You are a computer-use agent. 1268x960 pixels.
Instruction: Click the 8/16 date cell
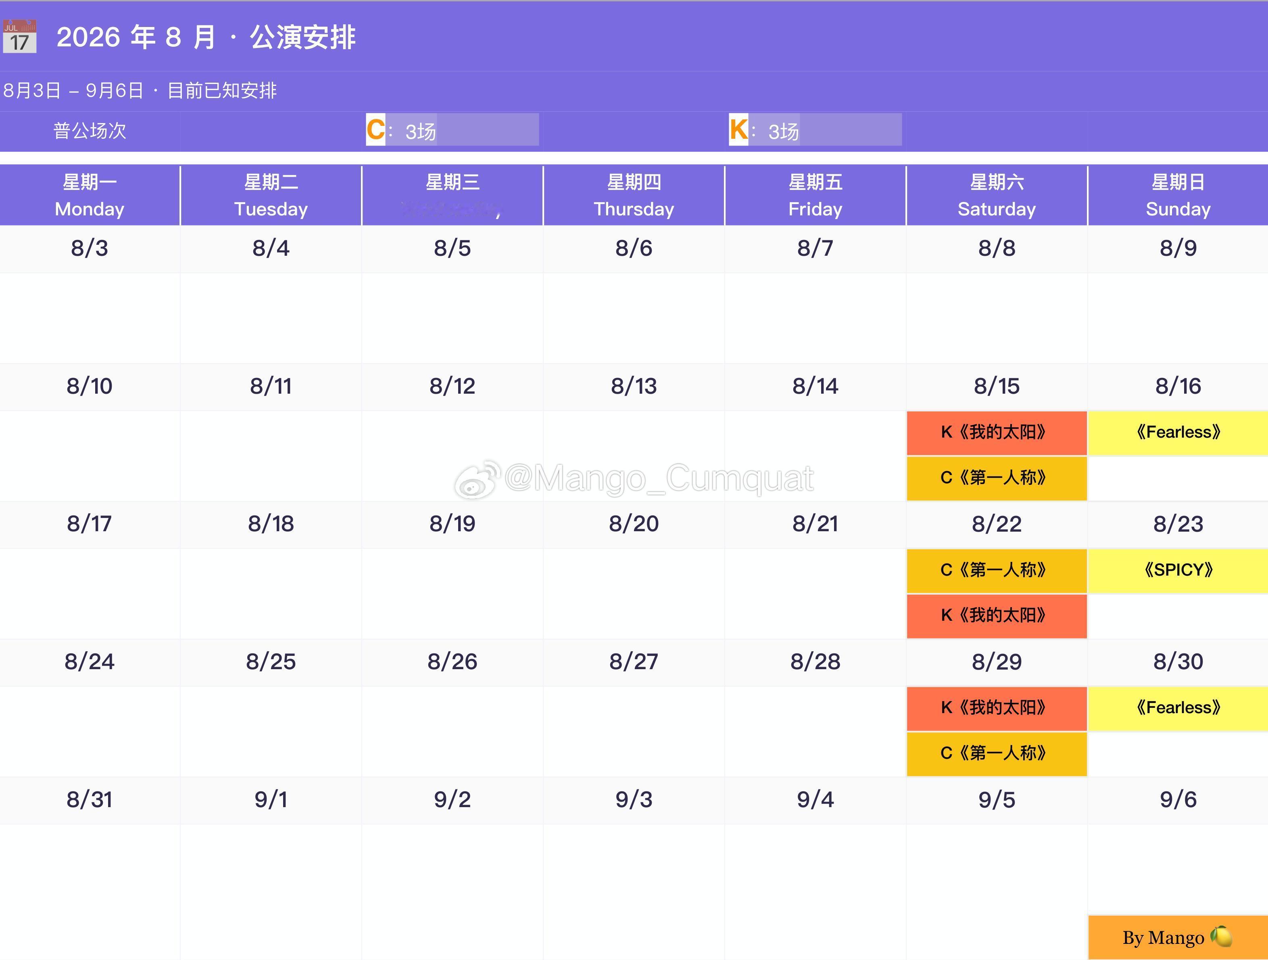1178,386
